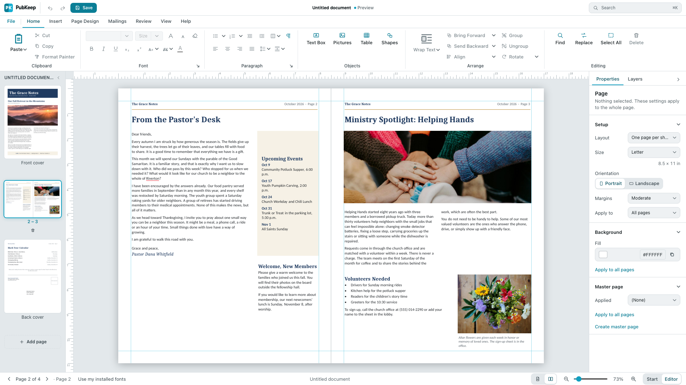The height and width of the screenshot is (385, 686).
Task: Switch orientation to Landscape
Action: 644,184
